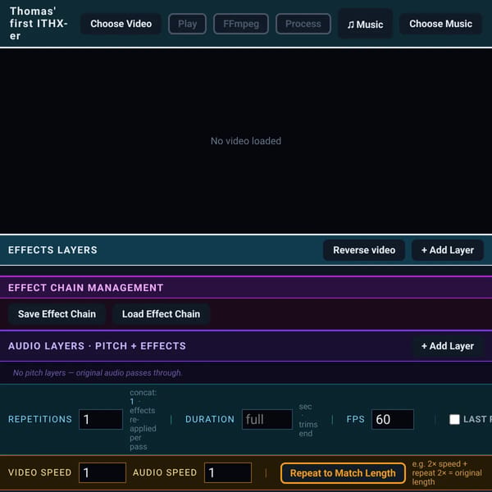Focus the Duration input field
Image resolution: width=492 pixels, height=492 pixels.
(267, 419)
